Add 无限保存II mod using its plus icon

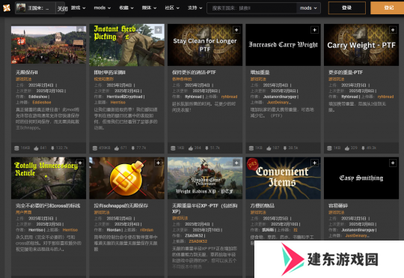pos(80,30)
